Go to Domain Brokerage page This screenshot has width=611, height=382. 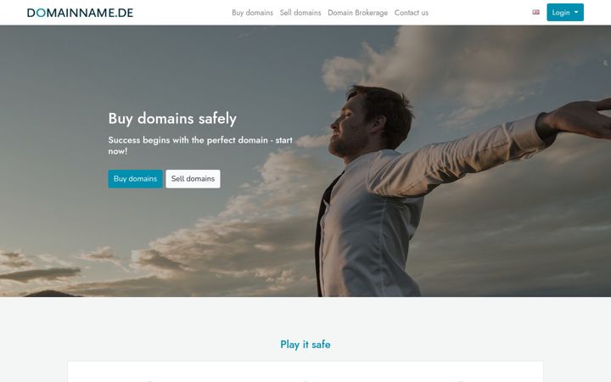coord(358,13)
